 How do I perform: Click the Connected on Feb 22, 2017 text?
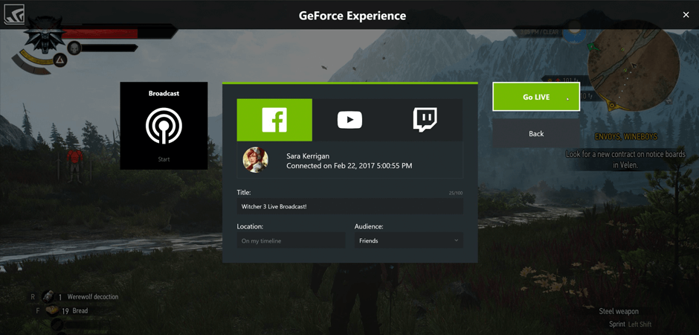point(349,166)
